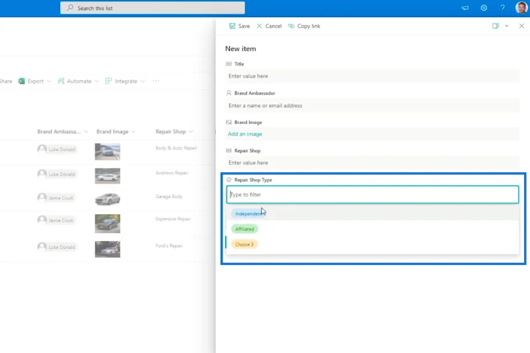Click the Copy link button
This screenshot has height=353, width=530.
pyautogui.click(x=304, y=26)
